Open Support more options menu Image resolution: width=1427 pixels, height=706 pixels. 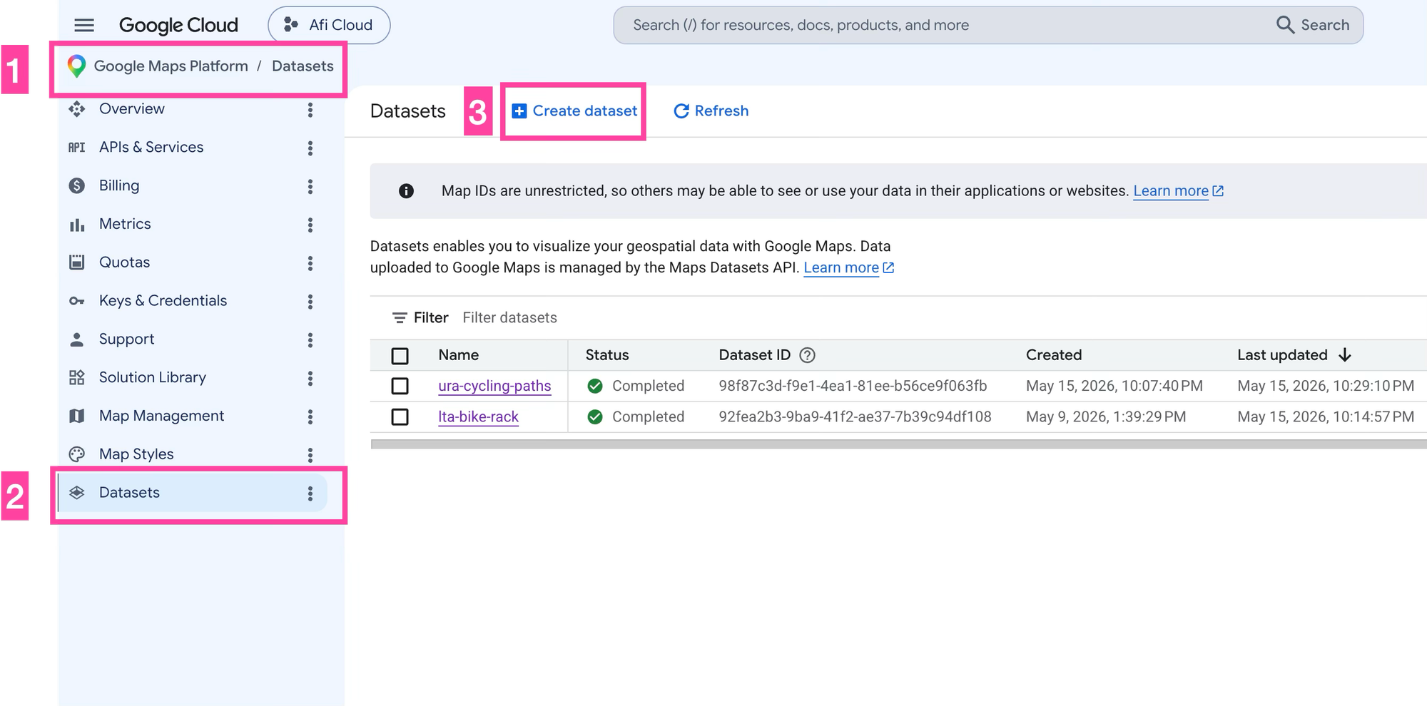point(310,340)
